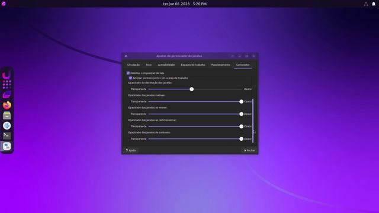The width and height of the screenshot is (379, 213).
Task: Click the window decoration opacity slider handle
Action: click(x=192, y=89)
